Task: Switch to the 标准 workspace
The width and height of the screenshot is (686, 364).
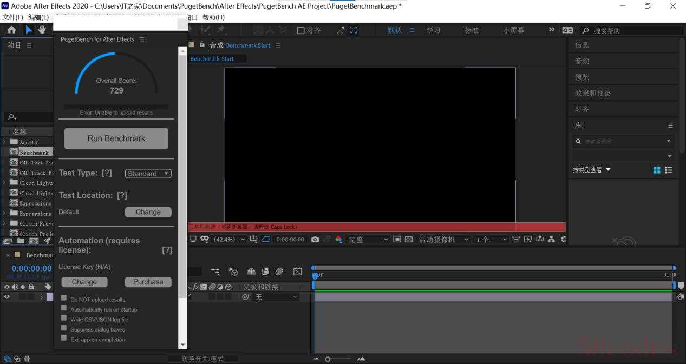Action: 472,30
